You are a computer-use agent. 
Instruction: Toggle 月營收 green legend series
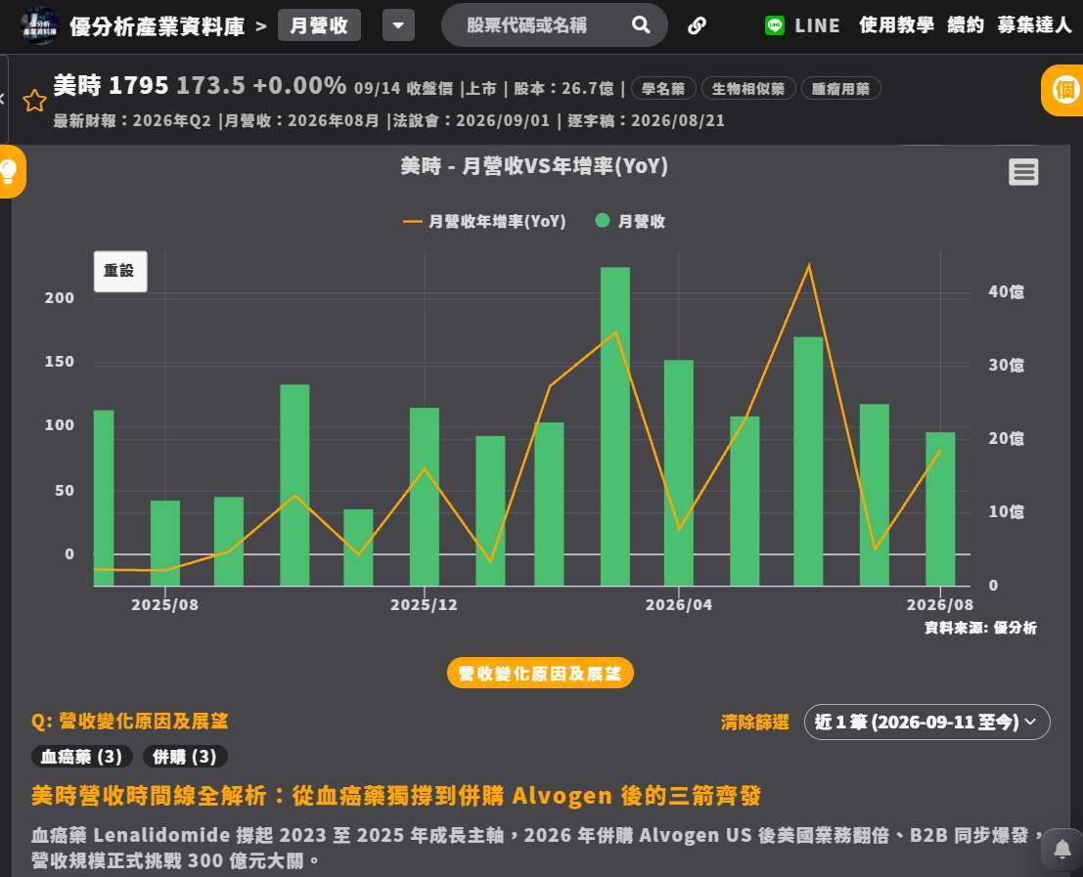pos(630,222)
